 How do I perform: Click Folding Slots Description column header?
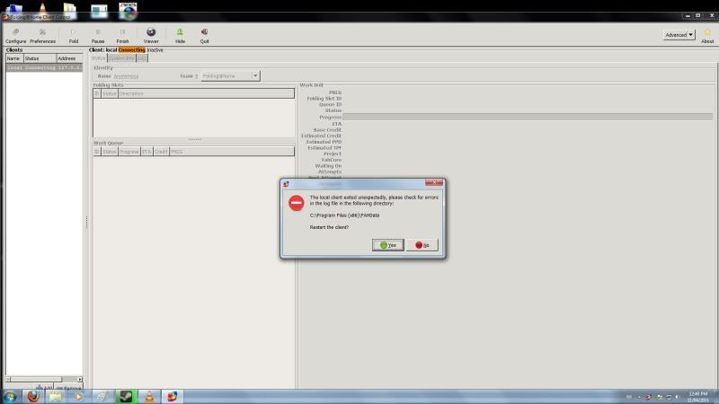click(206, 93)
